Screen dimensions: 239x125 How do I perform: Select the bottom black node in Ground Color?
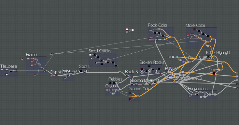tap(130, 100)
